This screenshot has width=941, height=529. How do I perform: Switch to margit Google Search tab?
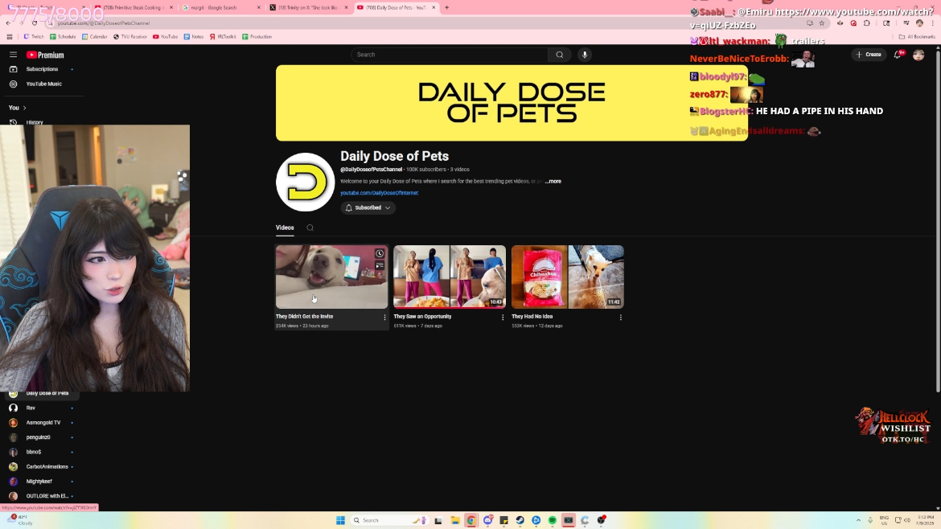(221, 8)
